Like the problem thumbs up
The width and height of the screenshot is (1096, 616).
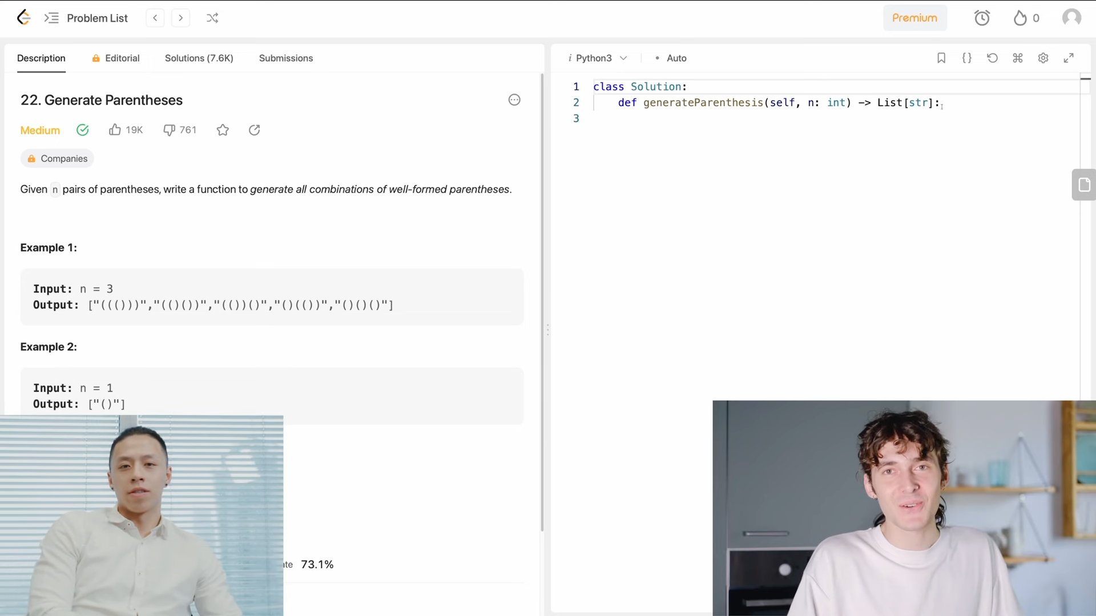(115, 130)
